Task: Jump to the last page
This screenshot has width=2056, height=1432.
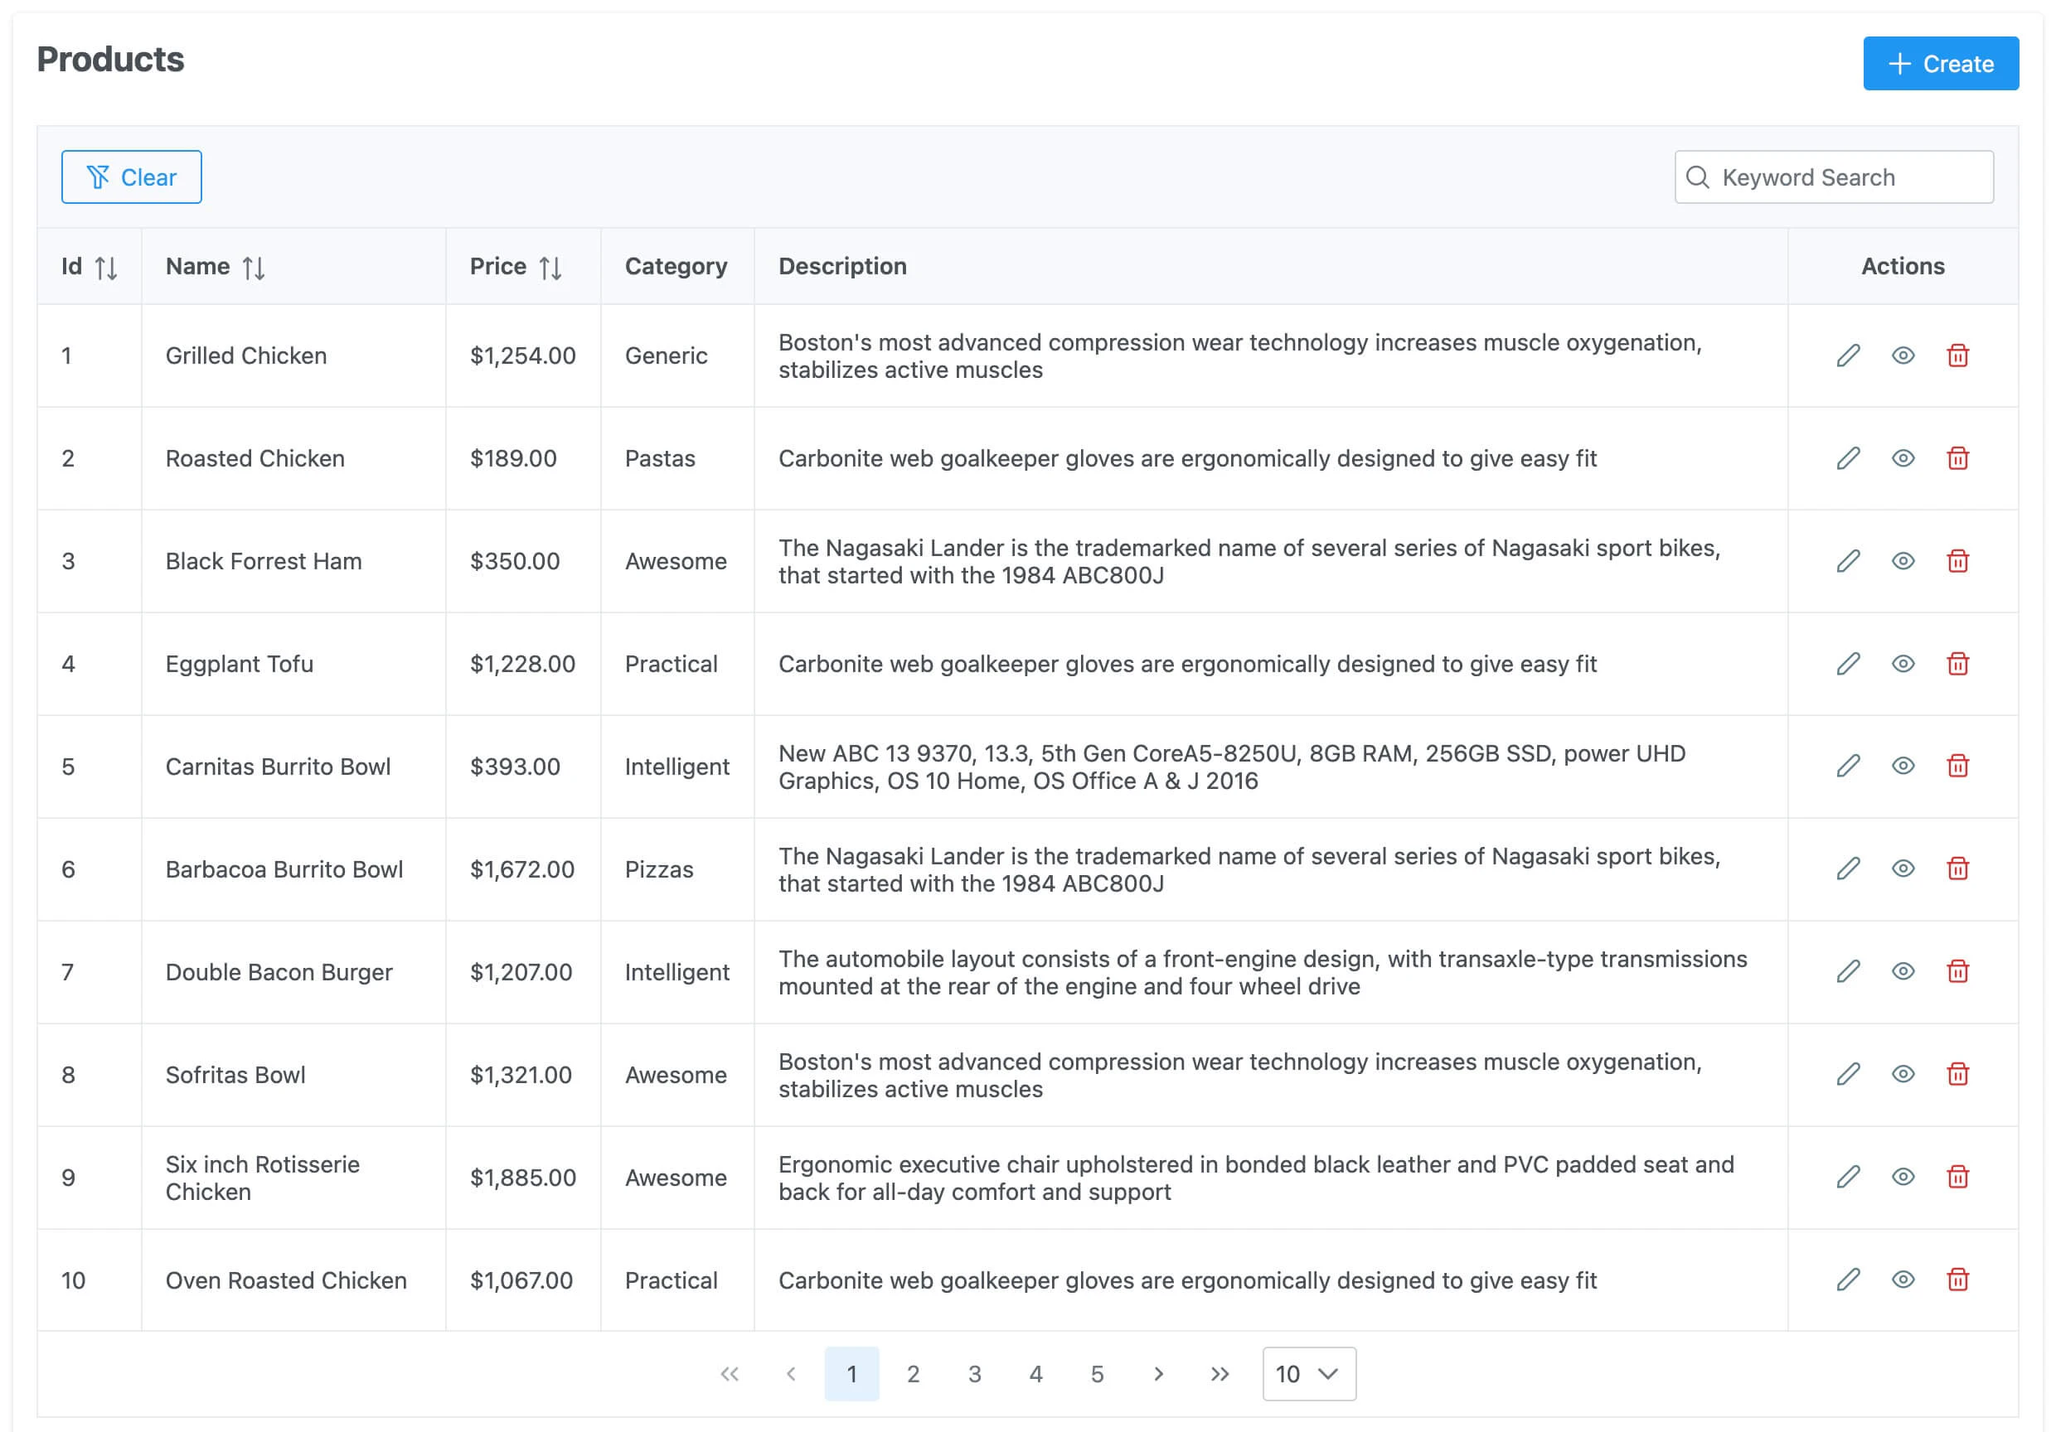Action: [x=1220, y=1374]
